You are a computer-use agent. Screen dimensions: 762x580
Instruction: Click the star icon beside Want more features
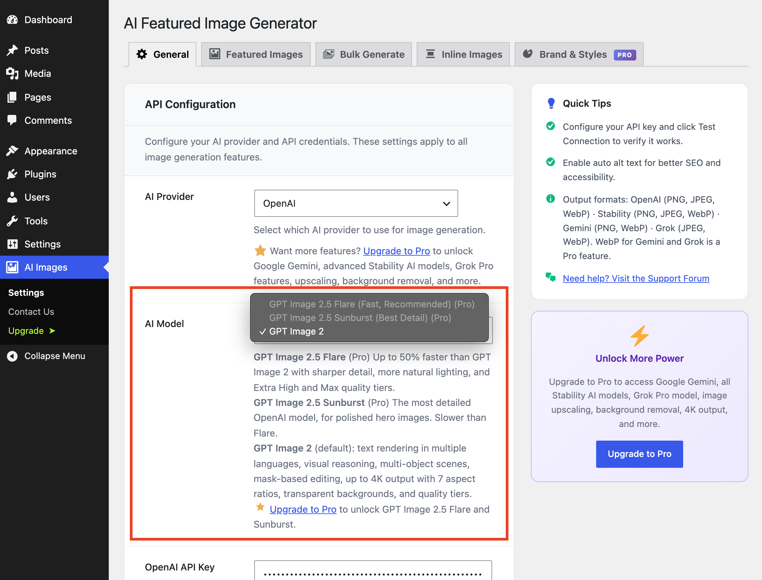tap(260, 251)
